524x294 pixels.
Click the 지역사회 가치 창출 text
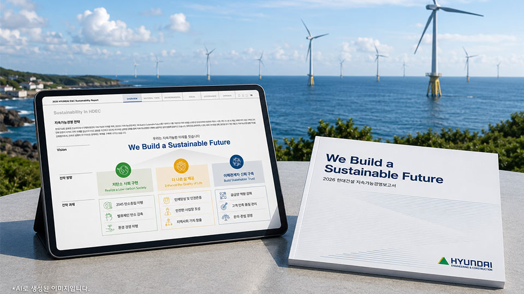(189, 220)
